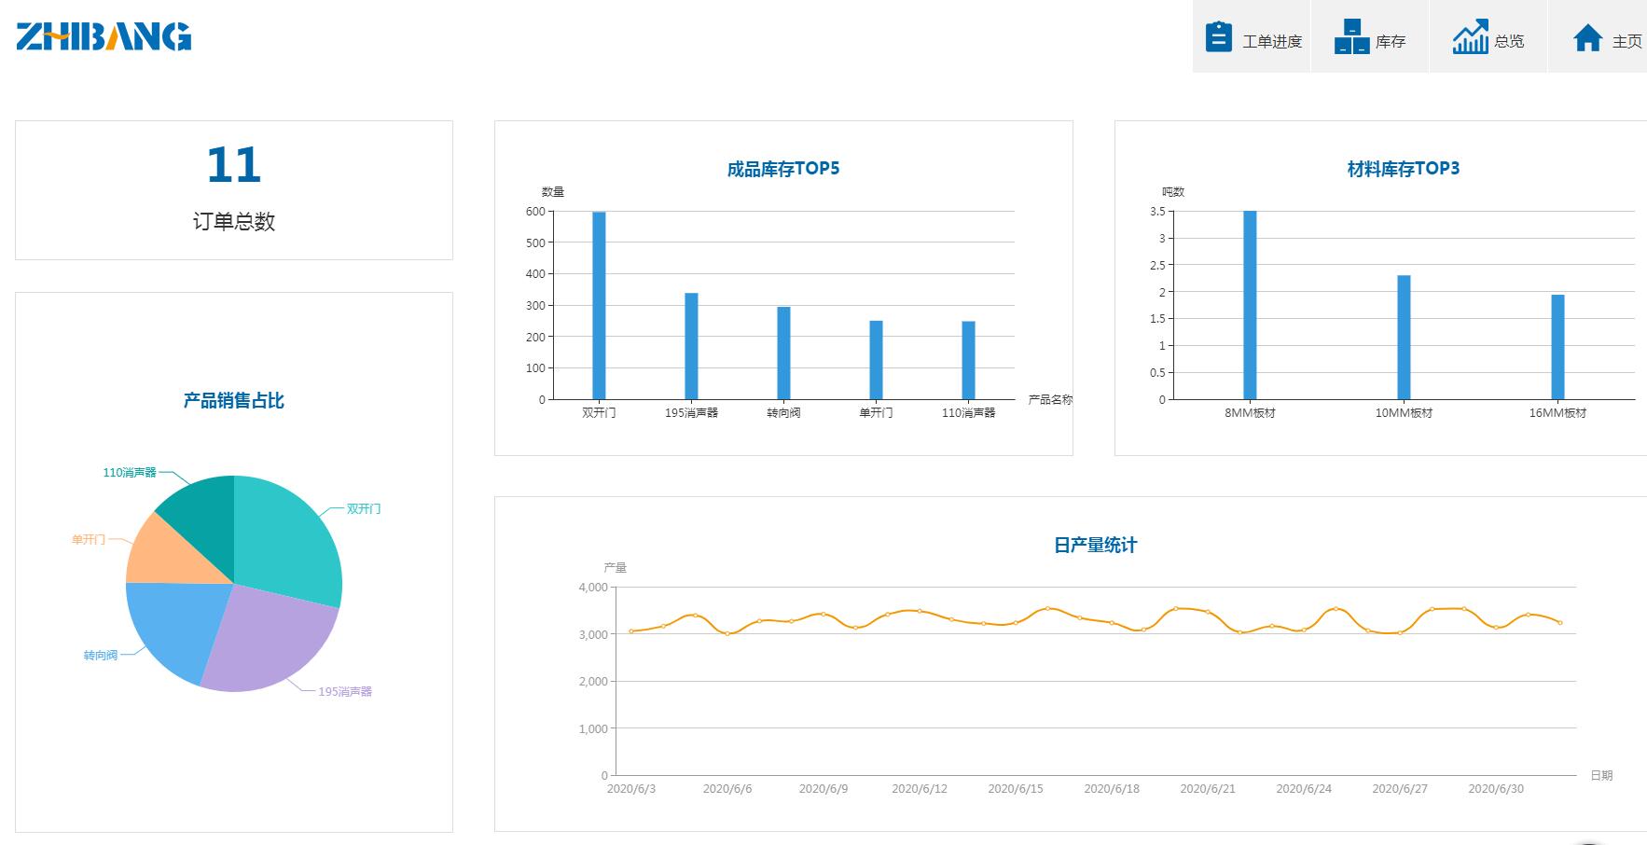Click the ZHIBANG logo
The height and width of the screenshot is (845, 1647).
[x=104, y=36]
